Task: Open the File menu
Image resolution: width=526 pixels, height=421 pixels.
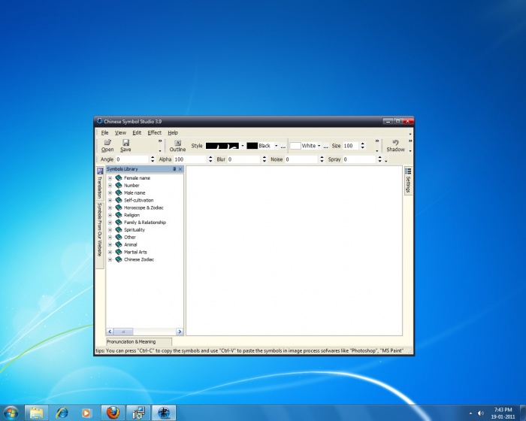Action: coord(104,132)
